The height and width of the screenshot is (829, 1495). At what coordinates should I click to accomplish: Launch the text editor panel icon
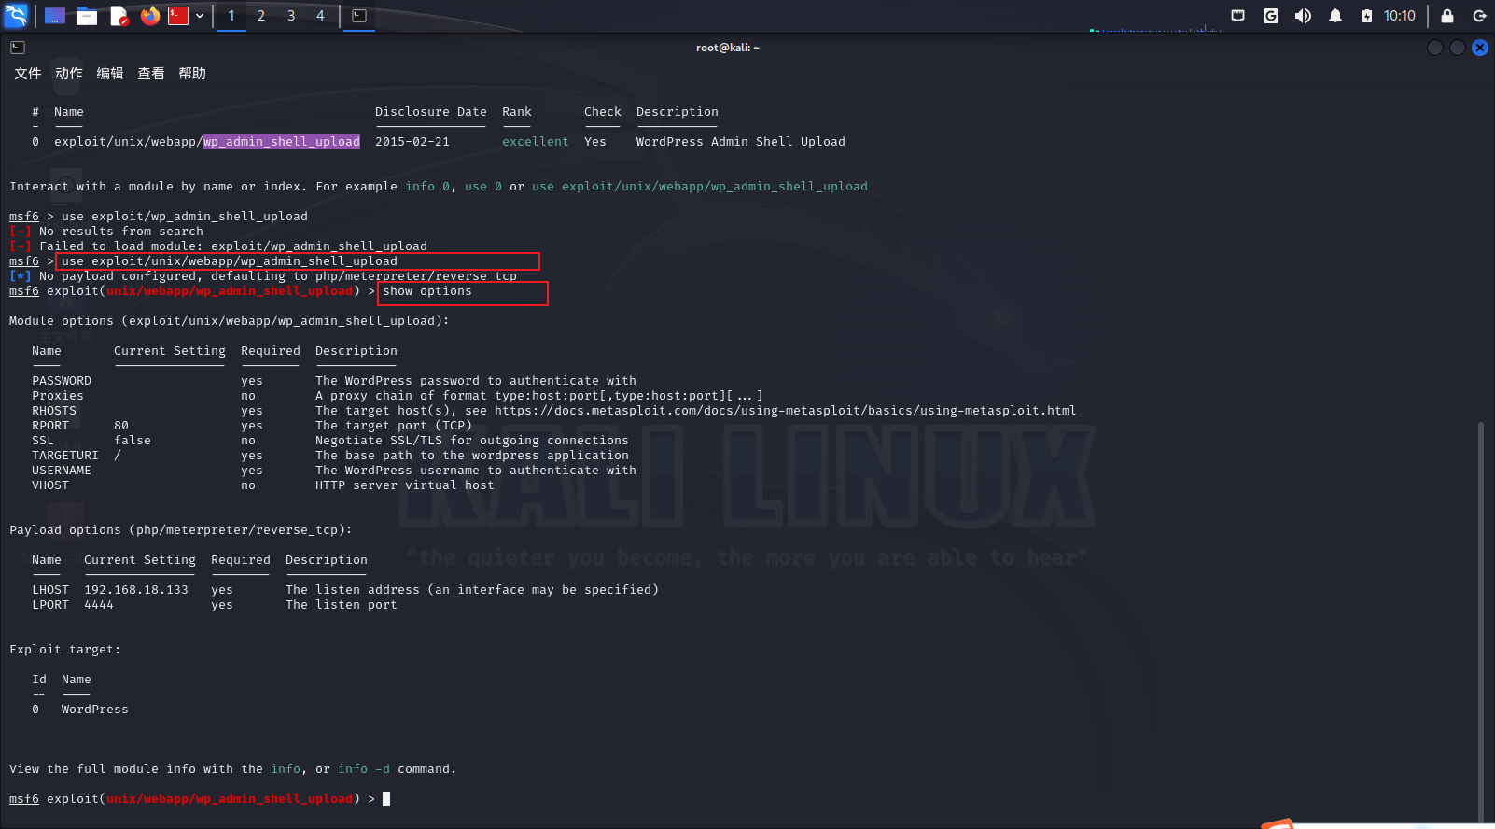coord(119,16)
